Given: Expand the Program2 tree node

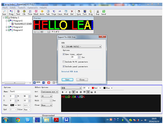Looking at the screenshot, I should click(x=7, y=27).
